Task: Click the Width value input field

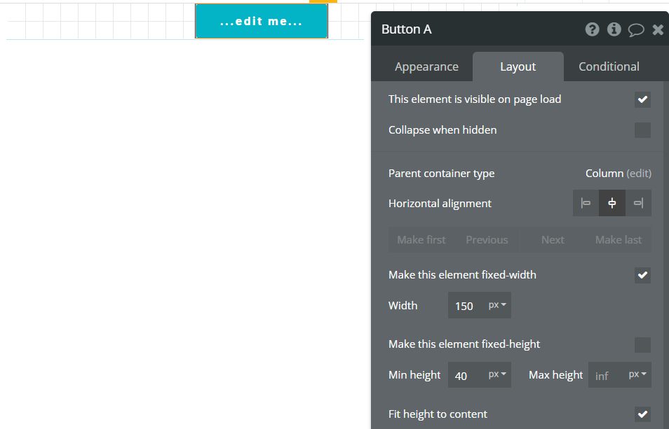Action: 464,306
